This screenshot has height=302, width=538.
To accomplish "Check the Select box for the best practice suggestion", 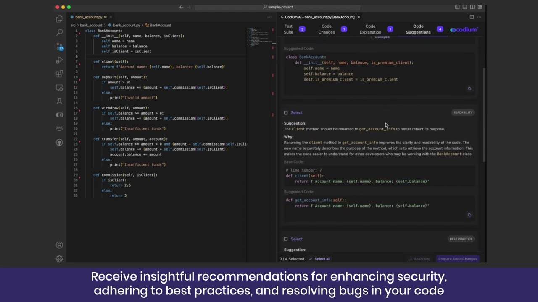I will point(286,239).
